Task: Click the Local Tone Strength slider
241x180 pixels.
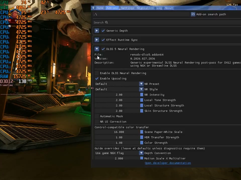Action: tap(119, 100)
